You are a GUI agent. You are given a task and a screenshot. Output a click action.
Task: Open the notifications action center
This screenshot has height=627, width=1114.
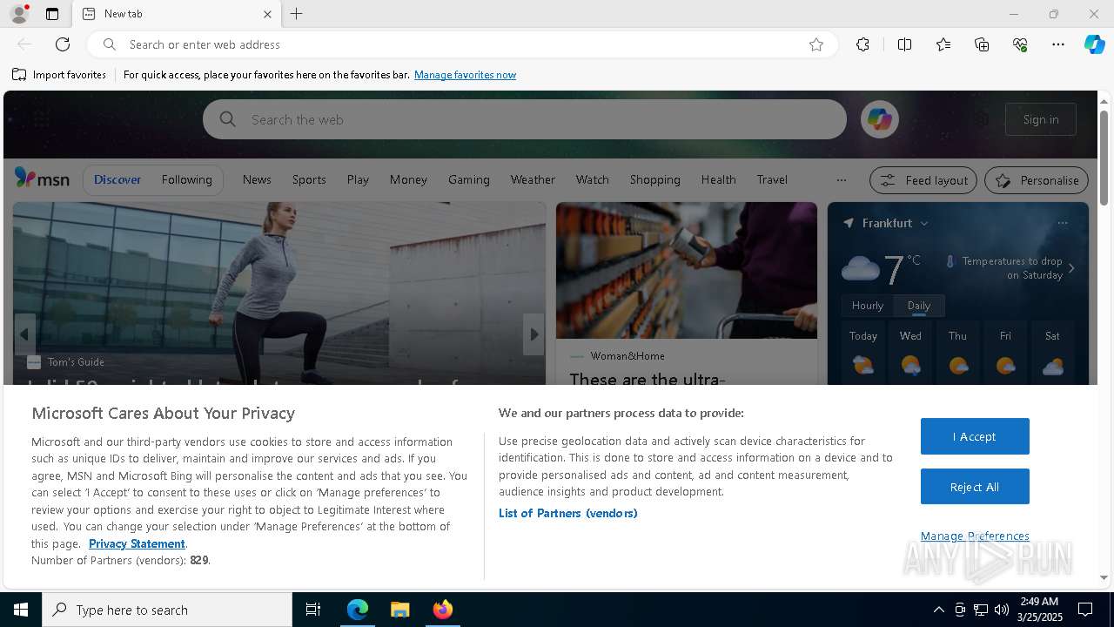coord(1085,610)
